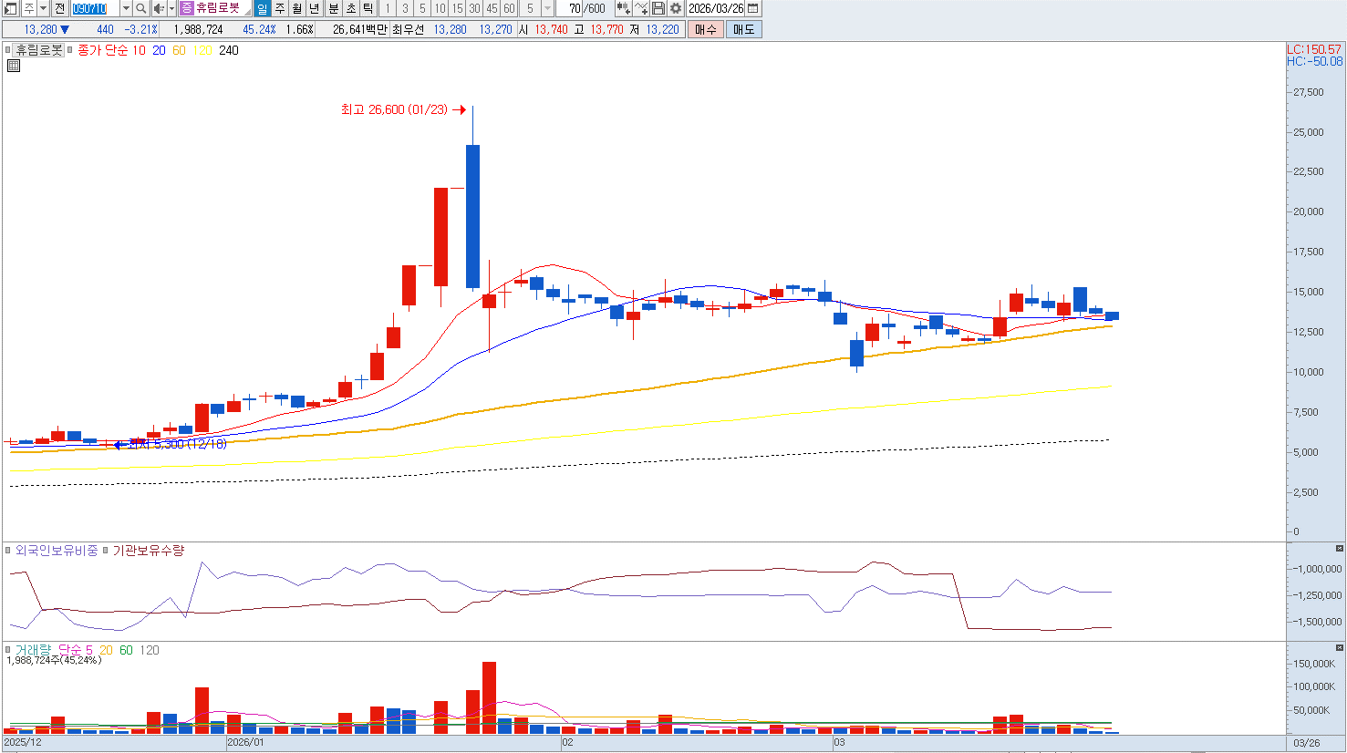The image size is (1347, 753).
Task: Click the speaker sound icon
Action: 159,8
